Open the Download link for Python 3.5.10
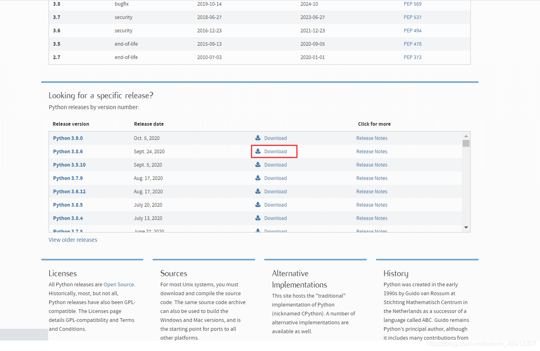This screenshot has width=540, height=351. point(275,165)
